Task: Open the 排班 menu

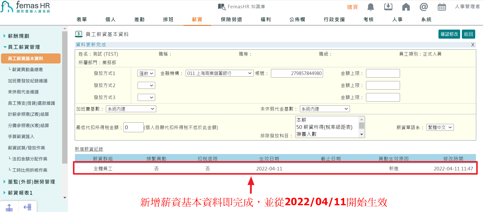Action: click(x=168, y=19)
